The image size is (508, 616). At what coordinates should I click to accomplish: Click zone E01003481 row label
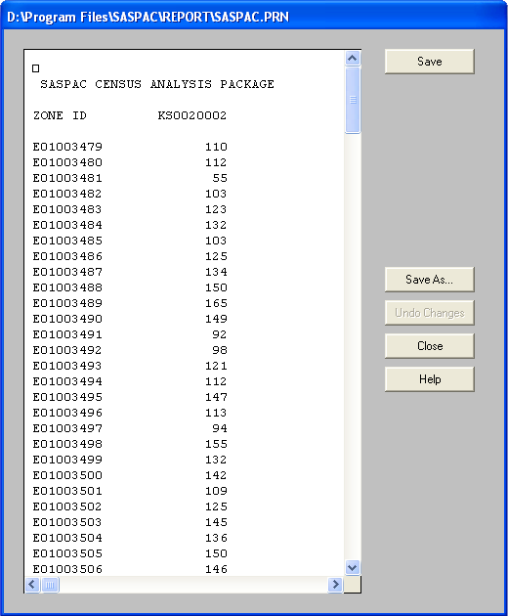tap(67, 178)
